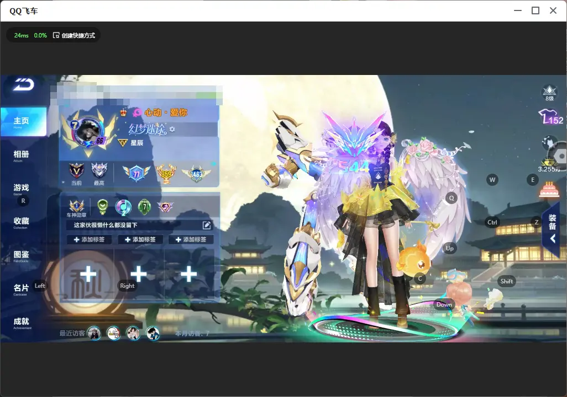
Task: Switch to the 相册 Album tab
Action: [21, 155]
